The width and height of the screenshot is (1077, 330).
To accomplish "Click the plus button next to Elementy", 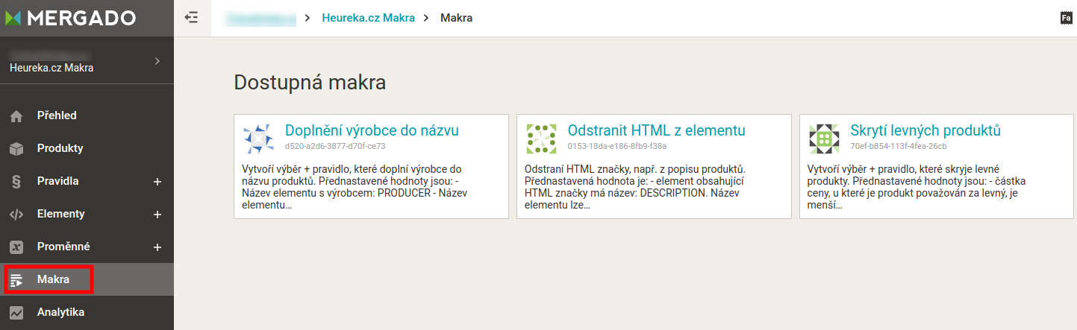I will point(157,215).
